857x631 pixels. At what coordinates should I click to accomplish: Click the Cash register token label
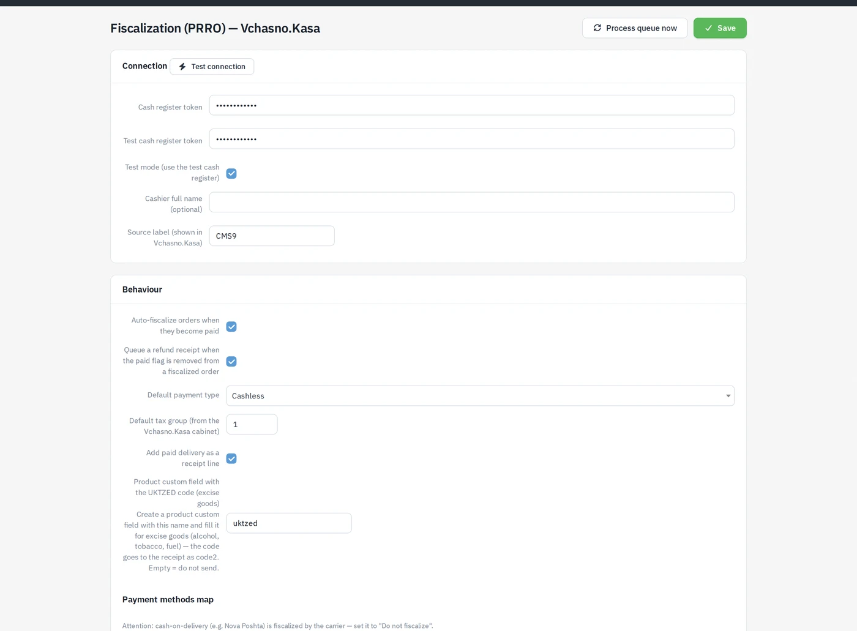(x=170, y=107)
